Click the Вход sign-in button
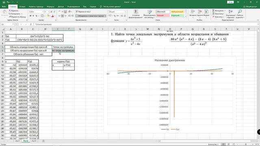The height and width of the screenshot is (146, 260). click(230, 2)
